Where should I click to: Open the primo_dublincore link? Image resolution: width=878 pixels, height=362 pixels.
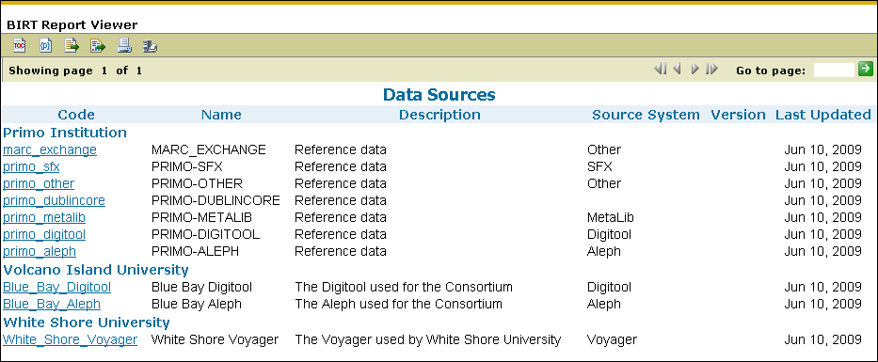(x=54, y=200)
